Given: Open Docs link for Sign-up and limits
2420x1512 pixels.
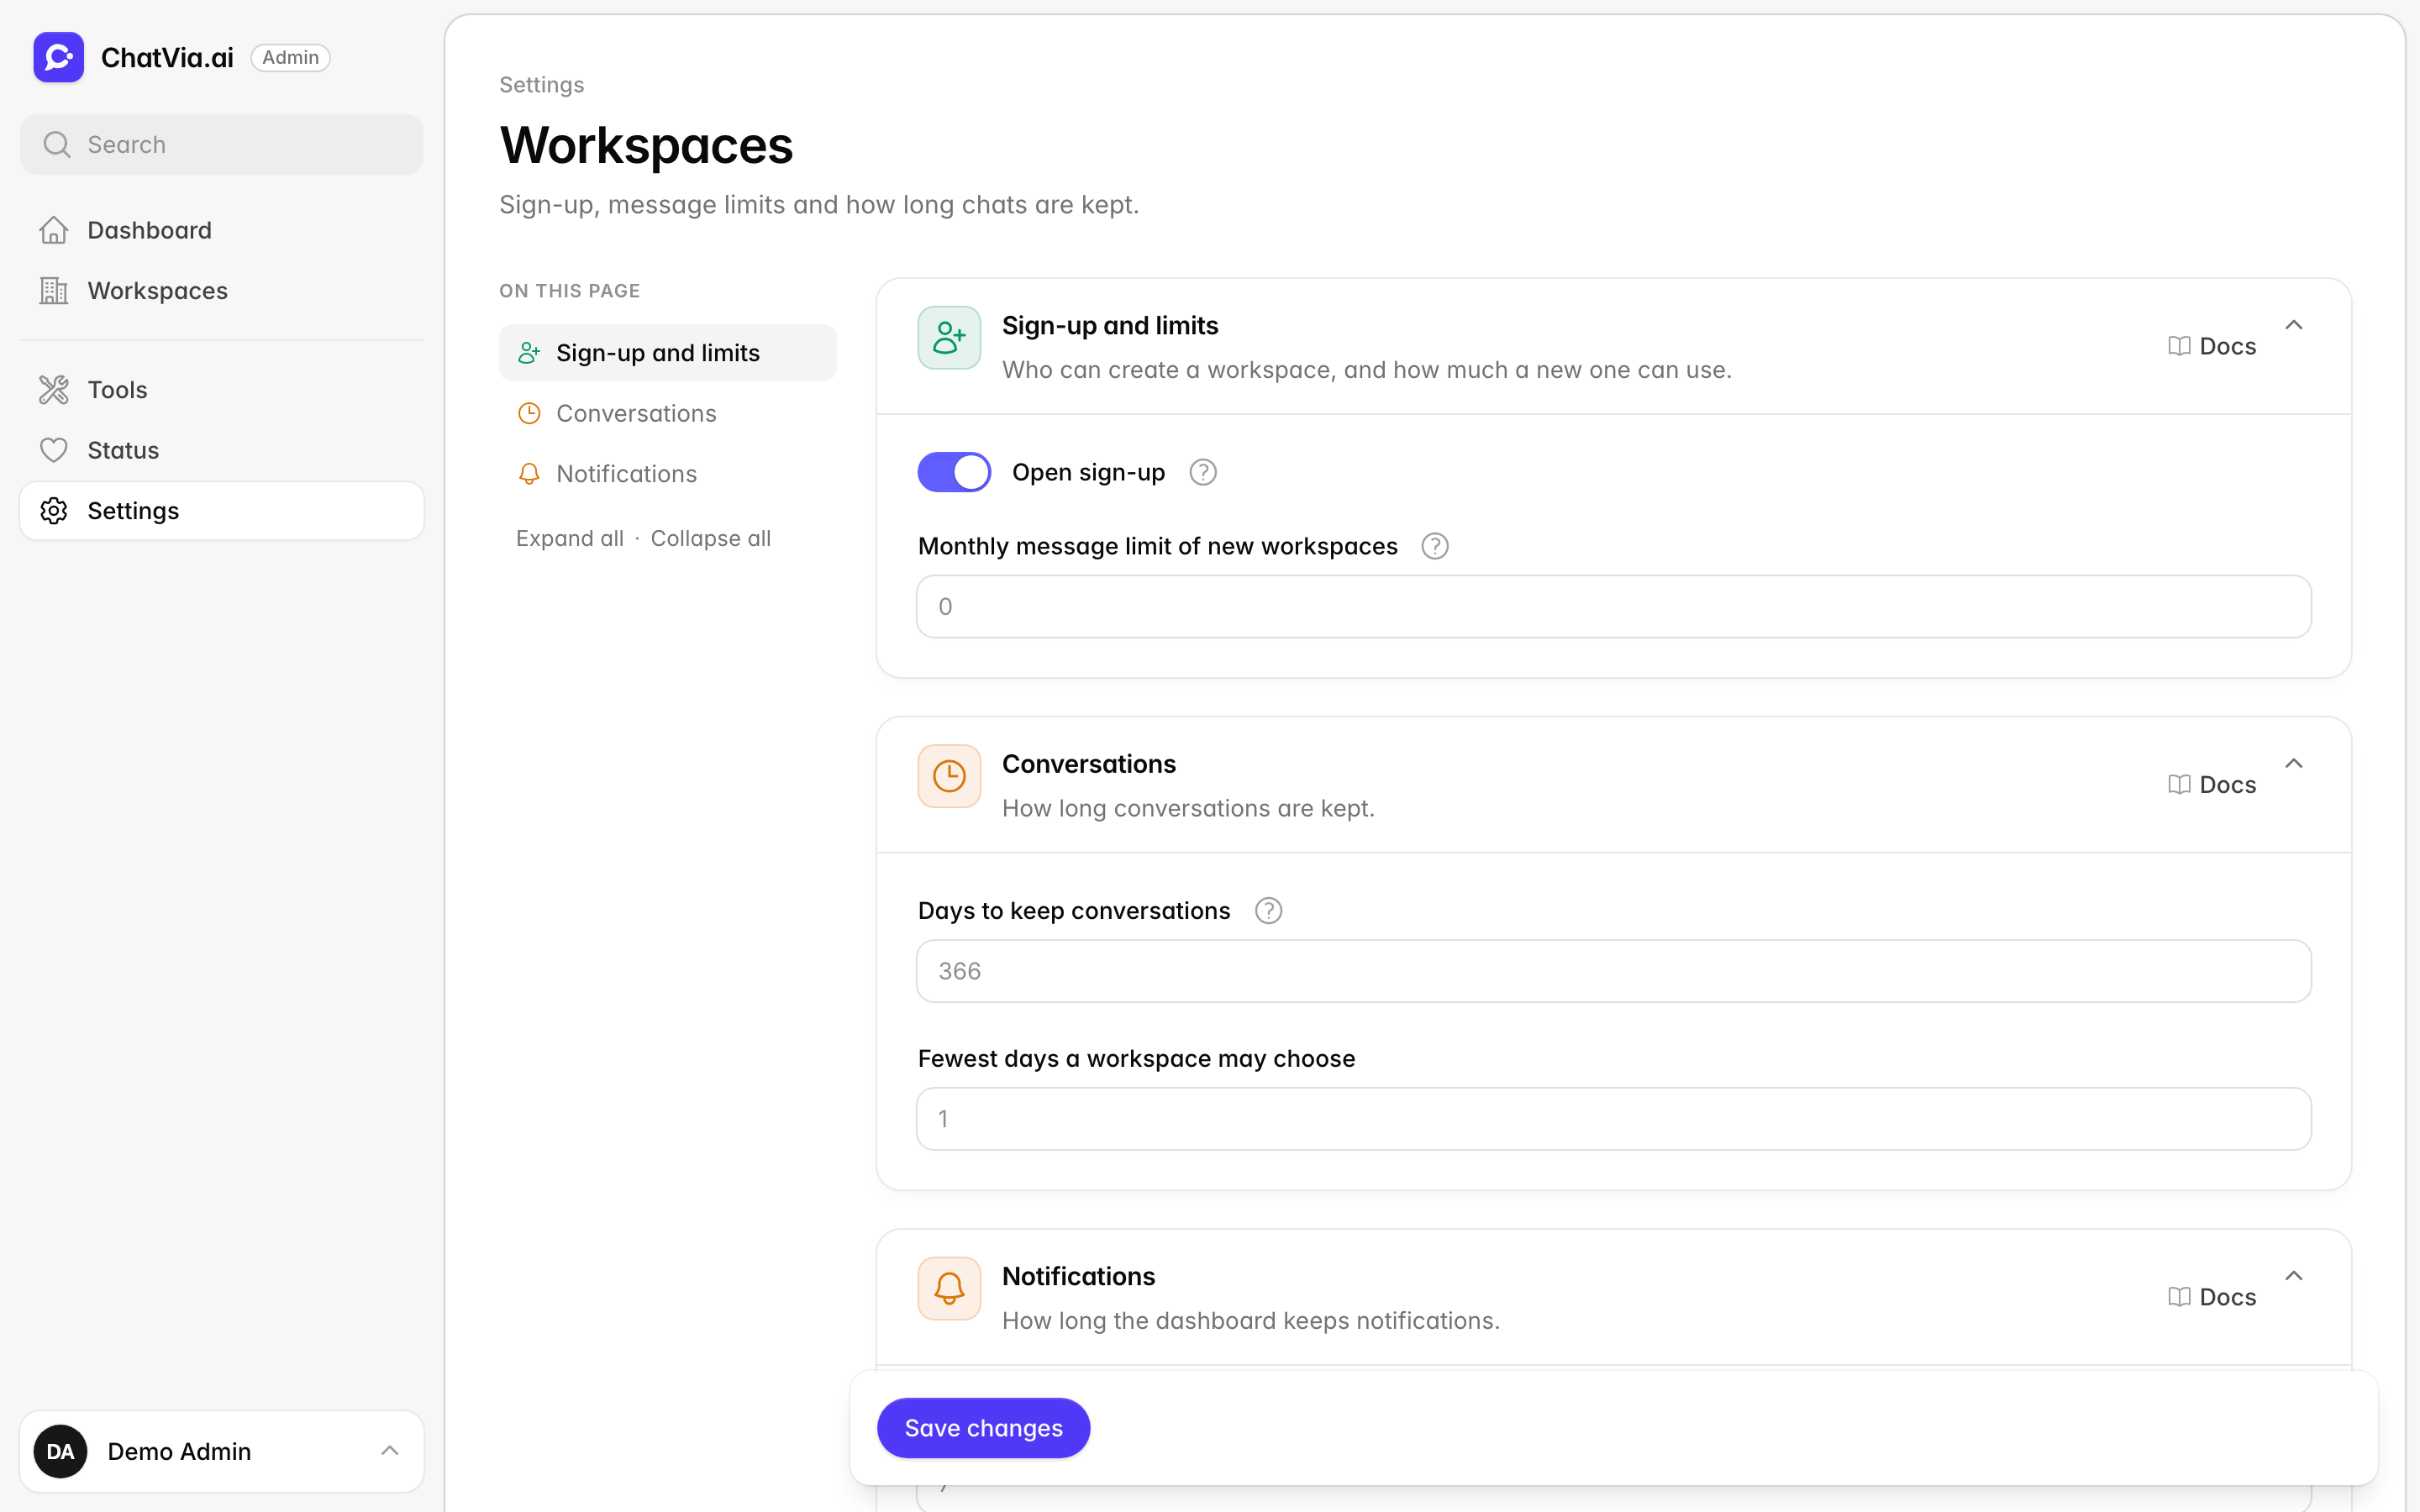Looking at the screenshot, I should [x=2212, y=346].
